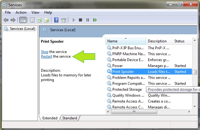200x130 pixels.
Task: Click the Stop the service link
Action: [x=44, y=52]
